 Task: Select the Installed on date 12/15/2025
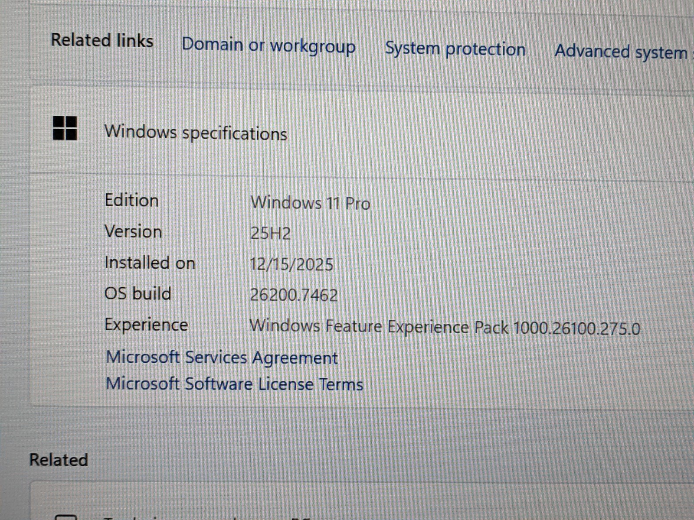coord(291,265)
